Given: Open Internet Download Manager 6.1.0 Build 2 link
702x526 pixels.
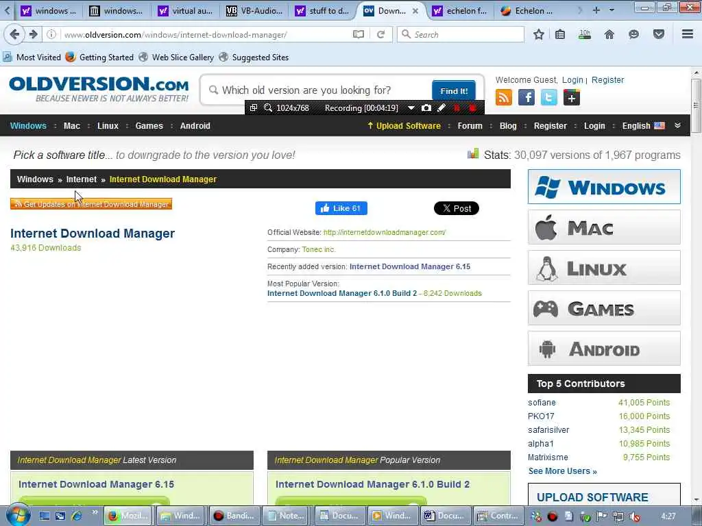Looking at the screenshot, I should click(x=342, y=293).
